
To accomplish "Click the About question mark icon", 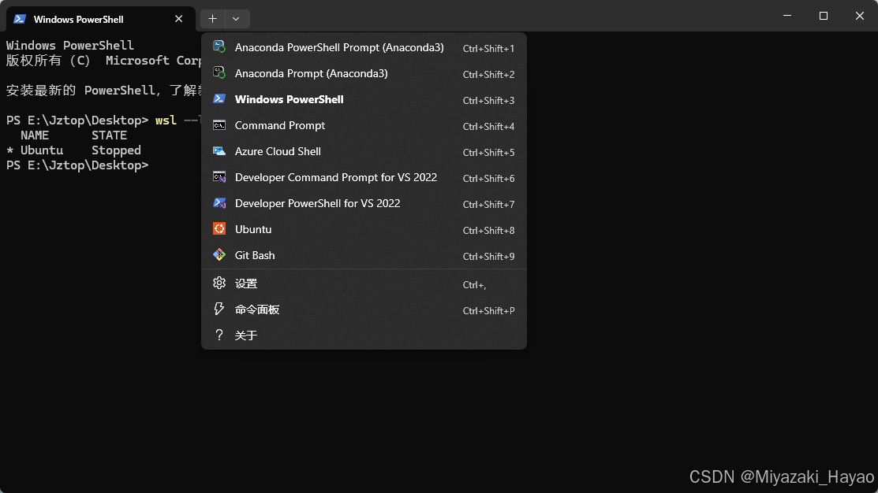I will [x=219, y=335].
